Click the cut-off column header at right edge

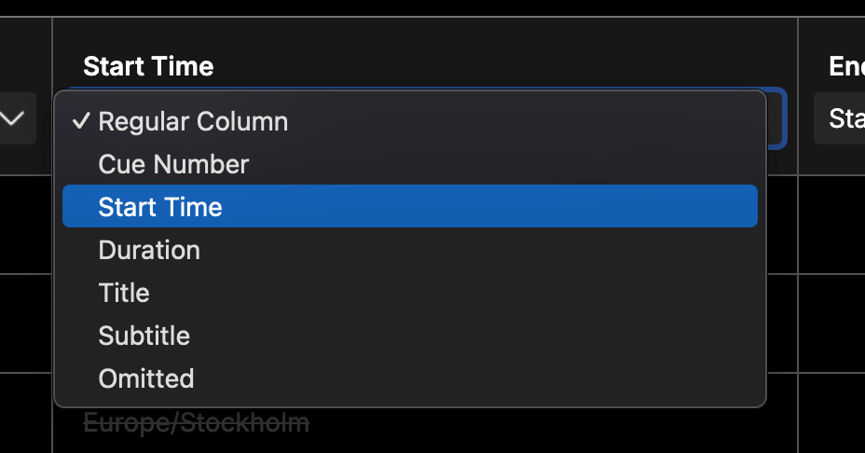[x=846, y=66]
